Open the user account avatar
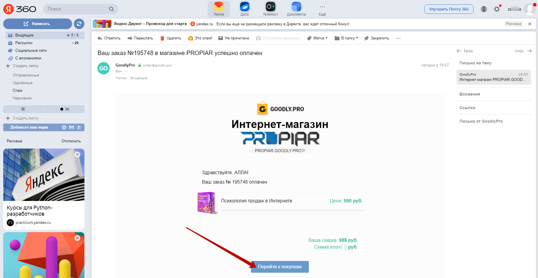538x278 pixels. (530, 9)
